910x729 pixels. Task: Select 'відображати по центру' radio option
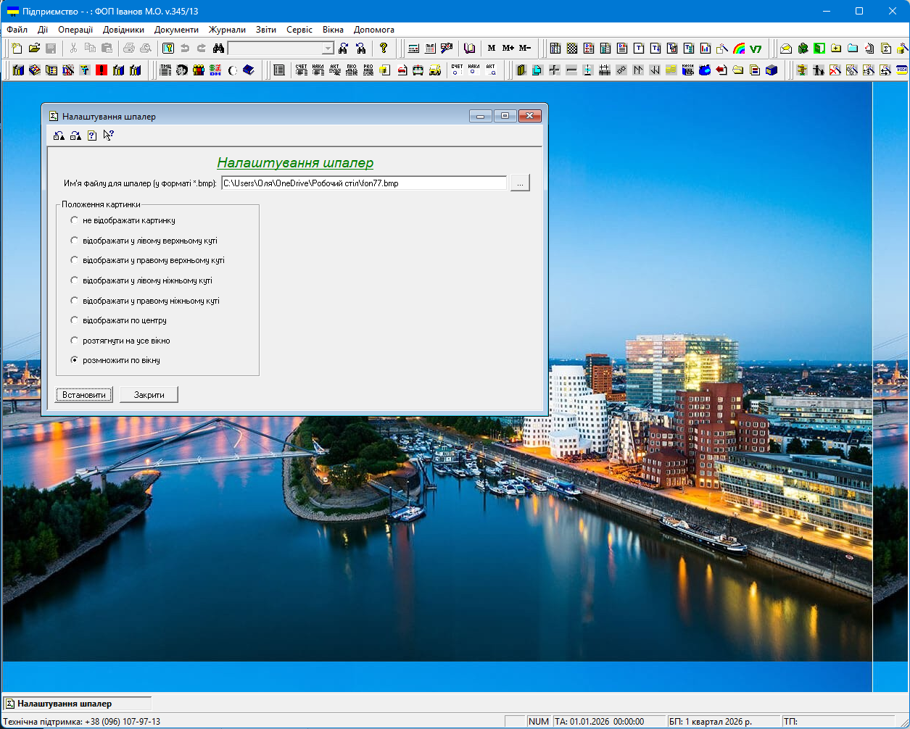(x=74, y=320)
